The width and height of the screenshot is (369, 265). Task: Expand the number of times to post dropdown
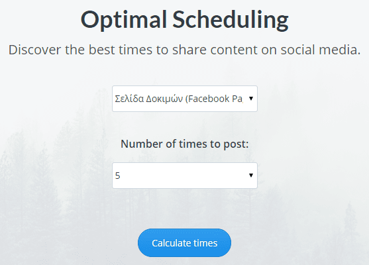coord(185,176)
